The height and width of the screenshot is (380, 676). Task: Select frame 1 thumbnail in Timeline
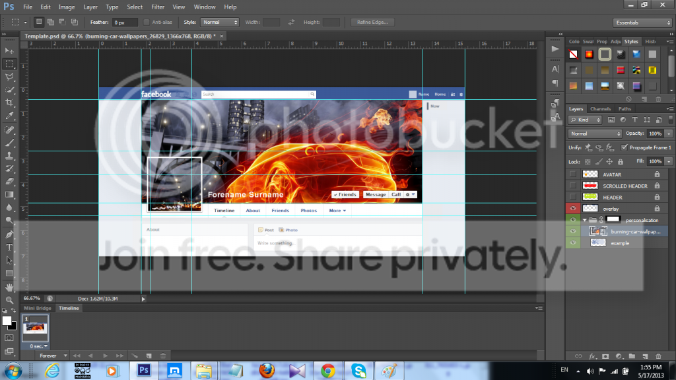coord(35,328)
